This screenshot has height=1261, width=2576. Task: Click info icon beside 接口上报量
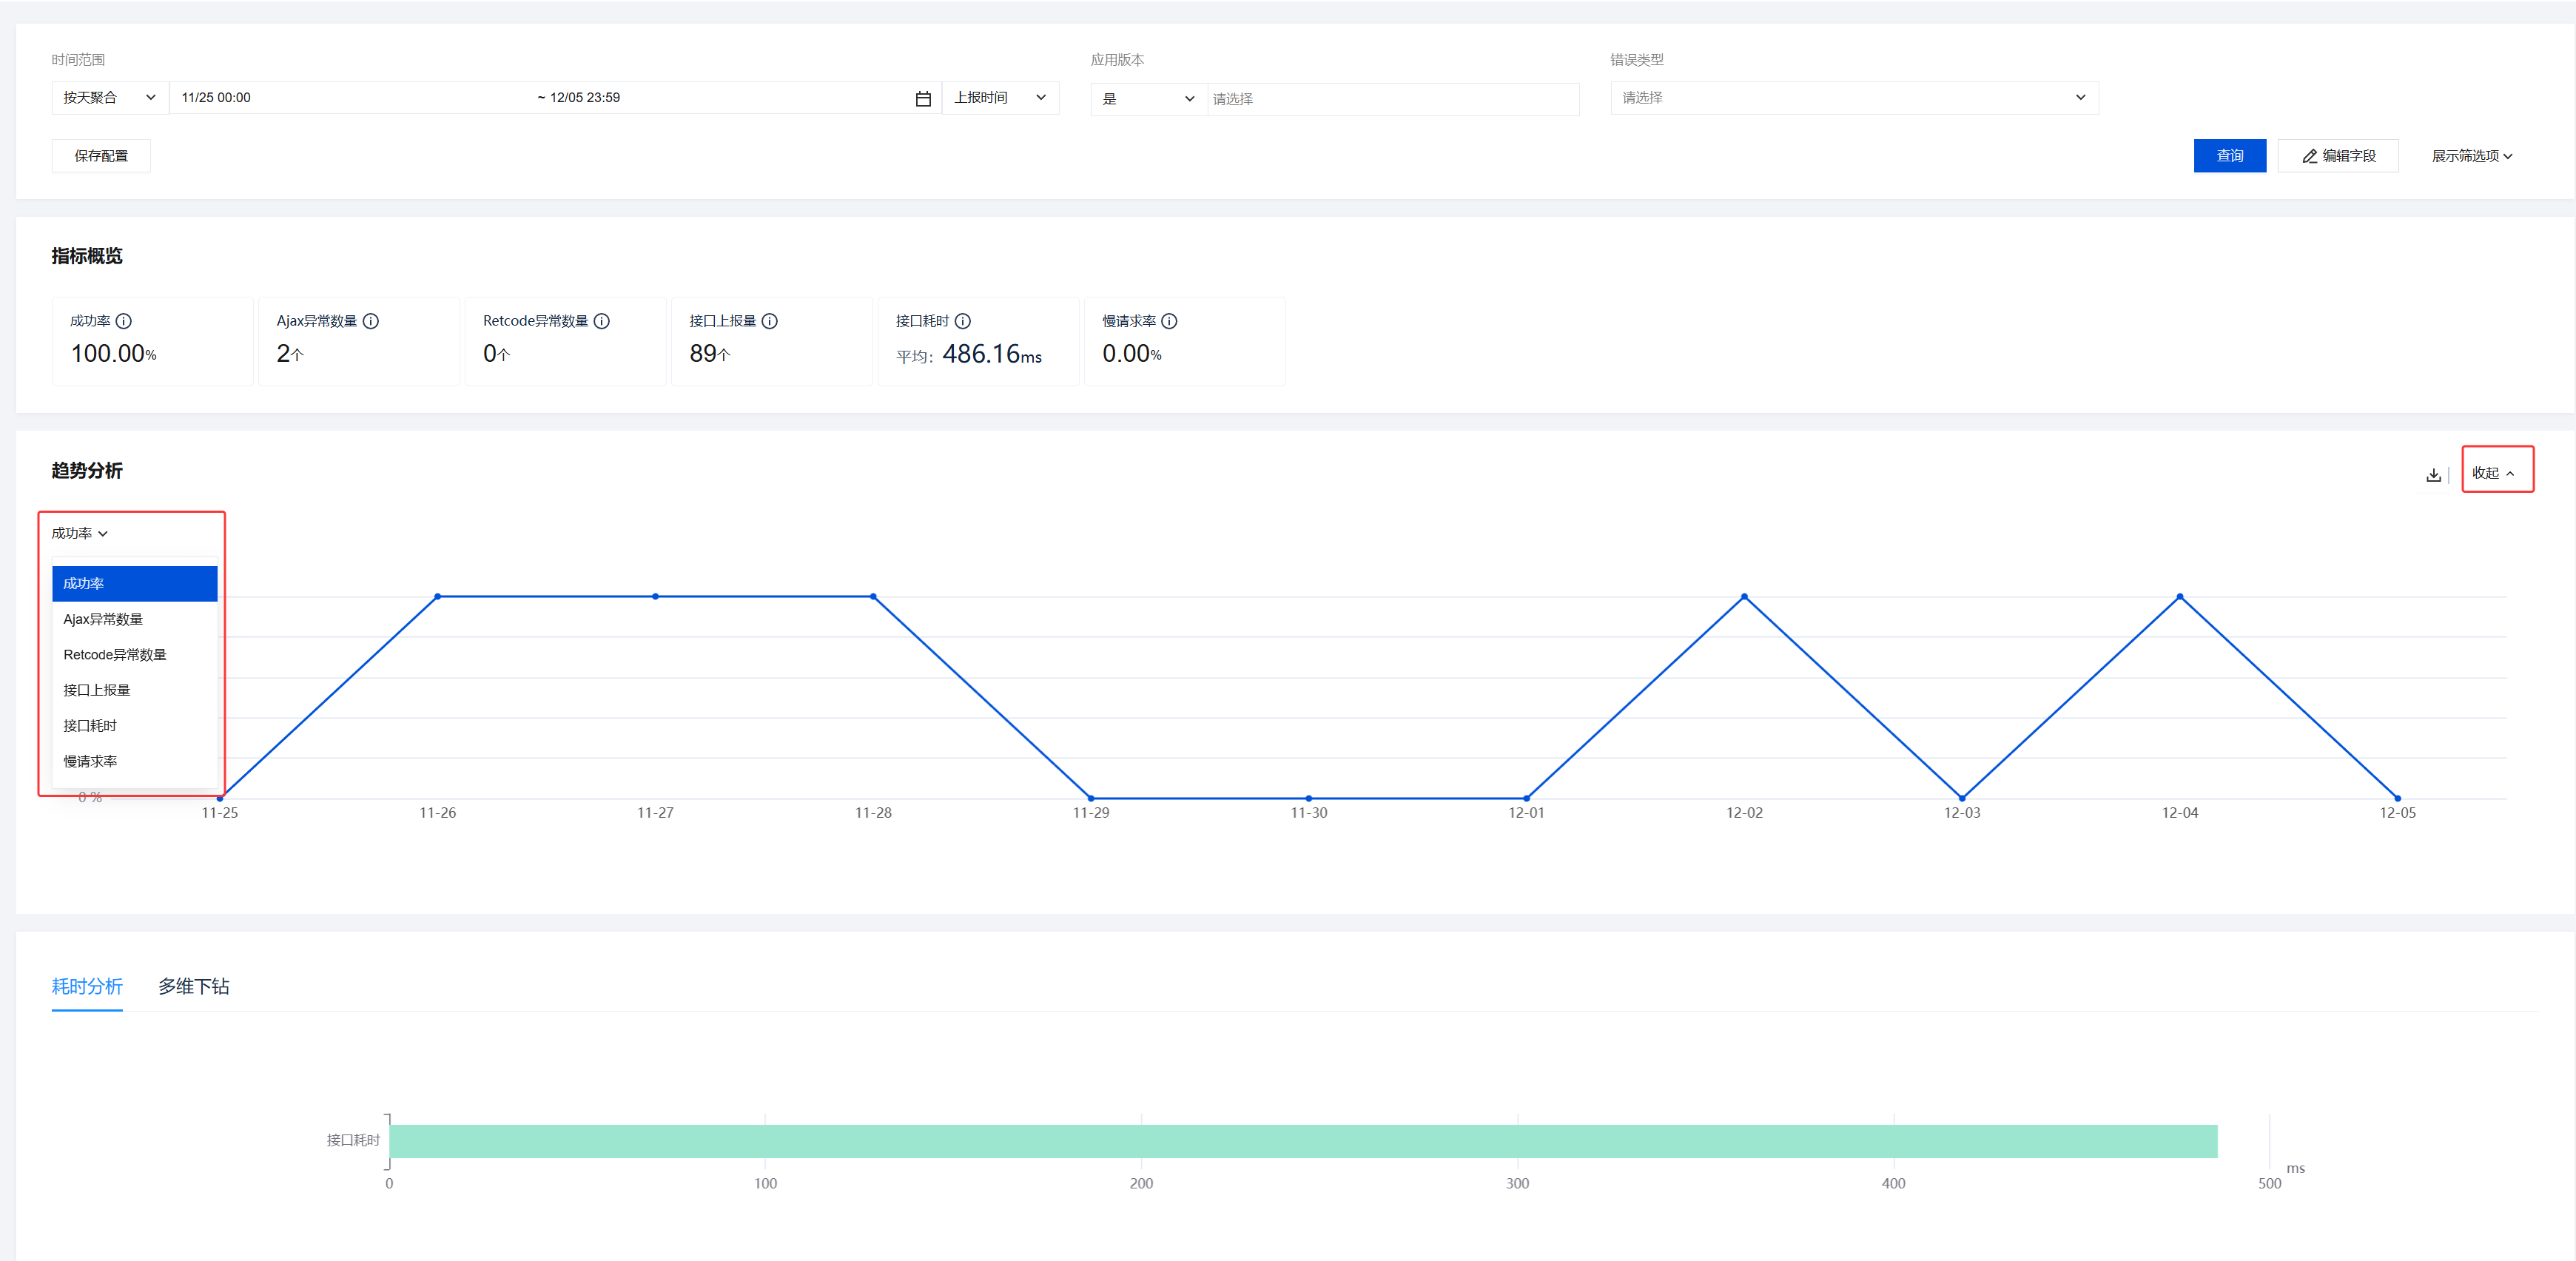tap(770, 321)
